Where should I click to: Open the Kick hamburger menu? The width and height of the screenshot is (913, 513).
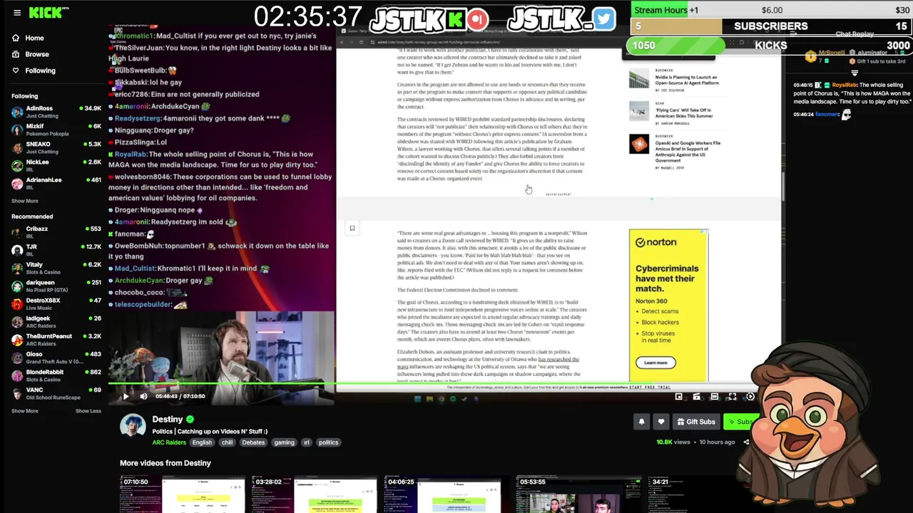[17, 12]
